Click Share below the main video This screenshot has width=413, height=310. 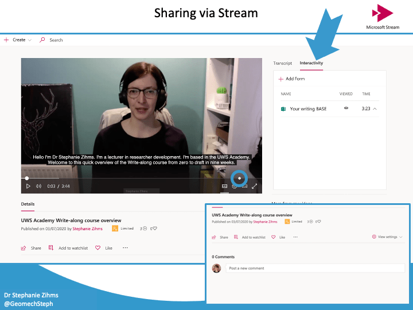coord(36,248)
